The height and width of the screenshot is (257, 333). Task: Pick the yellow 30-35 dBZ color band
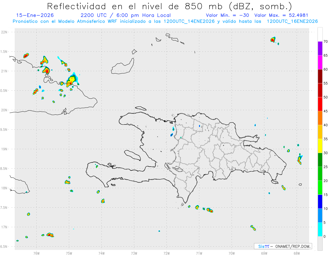point(320,146)
